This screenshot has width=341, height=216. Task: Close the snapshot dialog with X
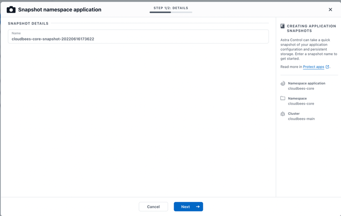coord(331,10)
